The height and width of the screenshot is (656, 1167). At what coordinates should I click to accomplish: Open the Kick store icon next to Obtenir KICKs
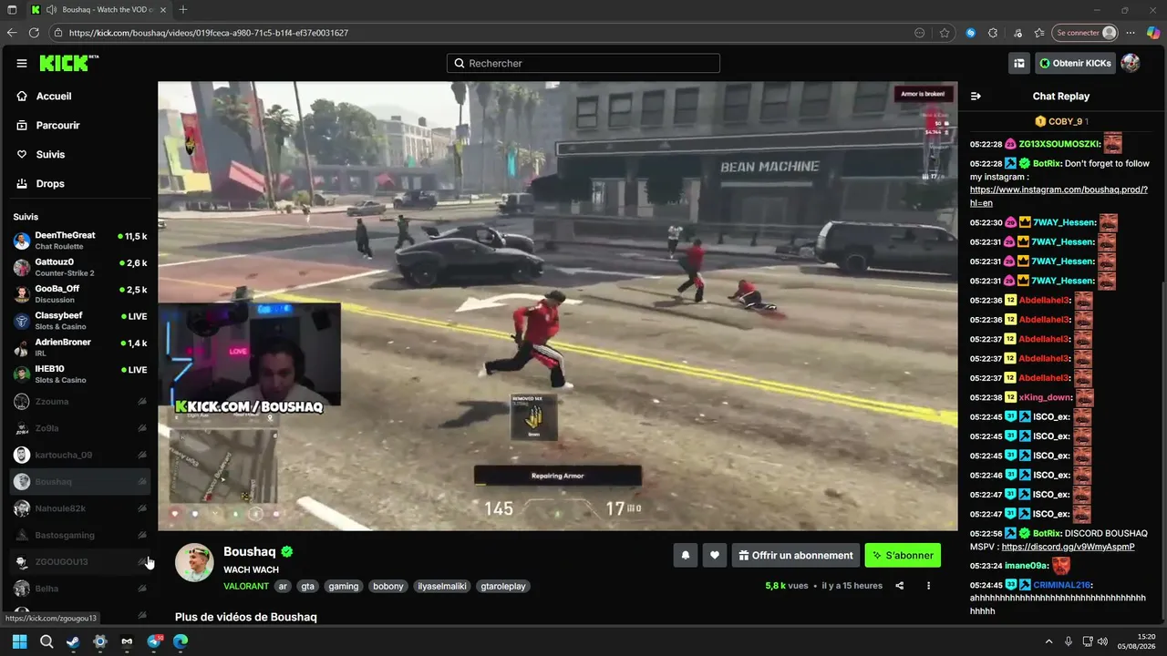[x=1019, y=63]
